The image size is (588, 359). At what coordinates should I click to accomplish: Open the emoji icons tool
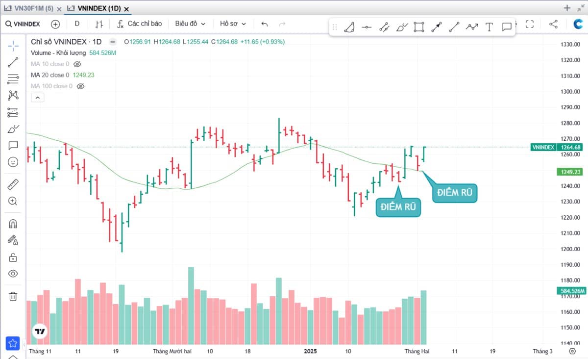(13, 162)
